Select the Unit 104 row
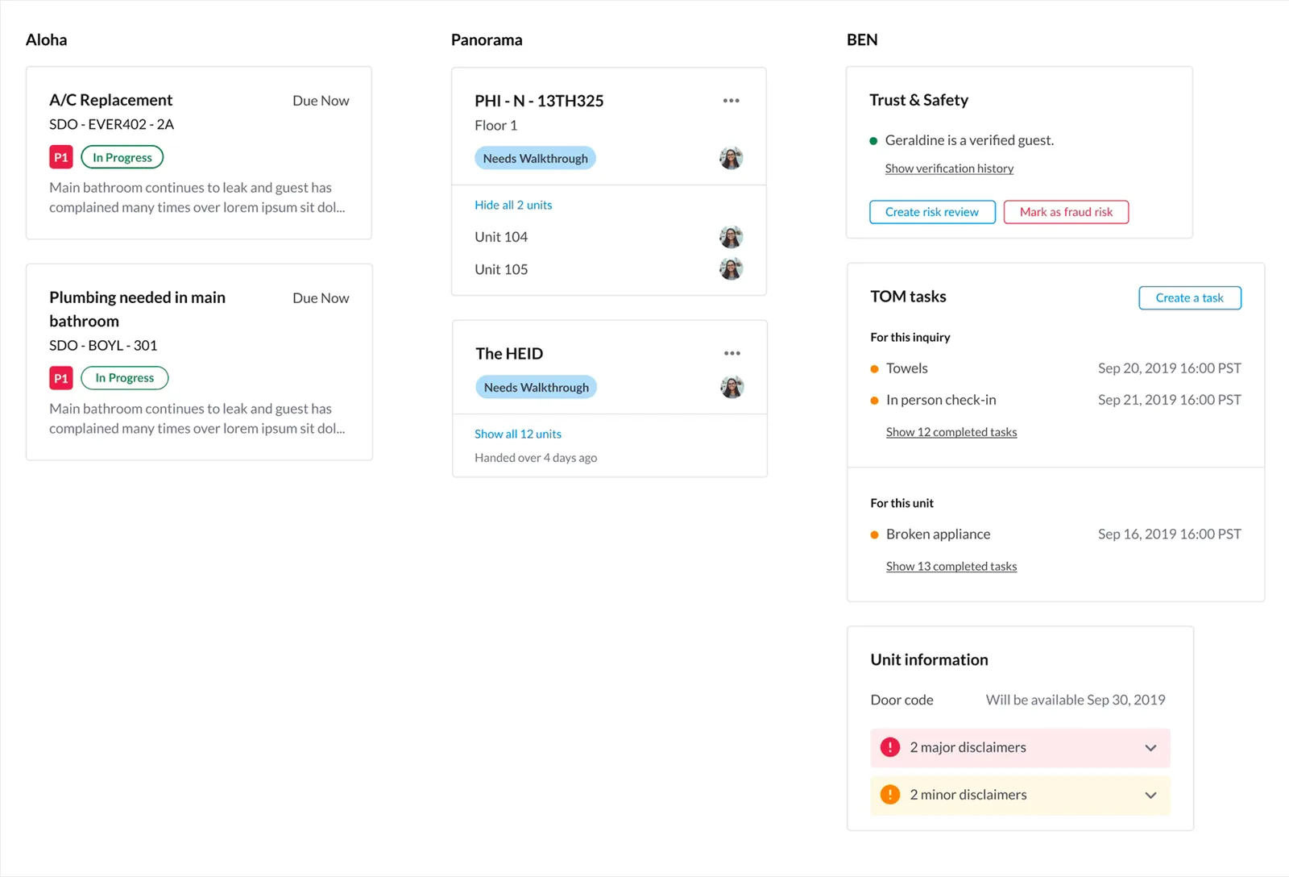This screenshot has height=877, width=1289. coord(608,237)
